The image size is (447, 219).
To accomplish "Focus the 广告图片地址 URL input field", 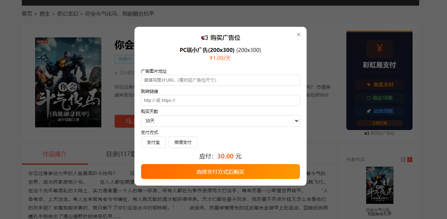I will 221,80.
